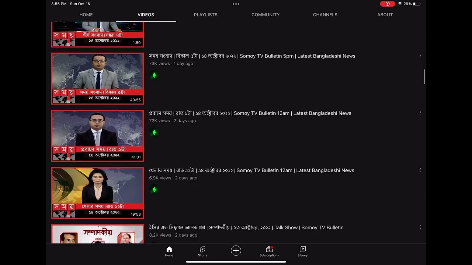Click the '8.2K views · 2 days ago' text
472x265 pixels.
(x=173, y=235)
